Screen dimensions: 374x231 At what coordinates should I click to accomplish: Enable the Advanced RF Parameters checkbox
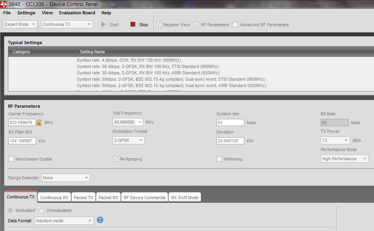(x=235, y=25)
